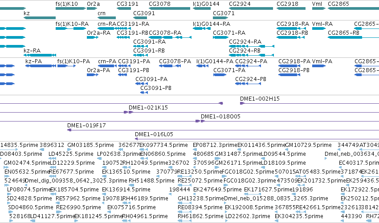379x223 pixels.
Task: Select the DME1-018O05 clone label
Action: [x=220, y=117]
